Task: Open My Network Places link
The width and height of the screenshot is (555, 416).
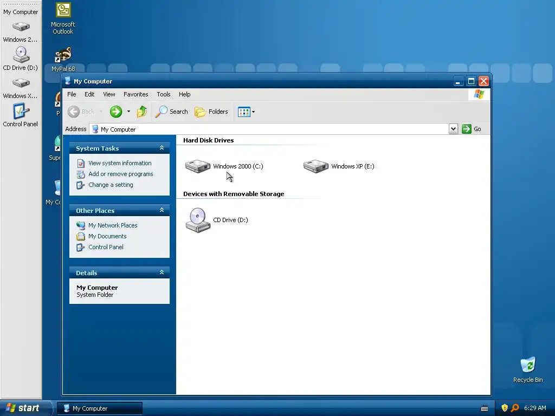Action: [x=113, y=225]
